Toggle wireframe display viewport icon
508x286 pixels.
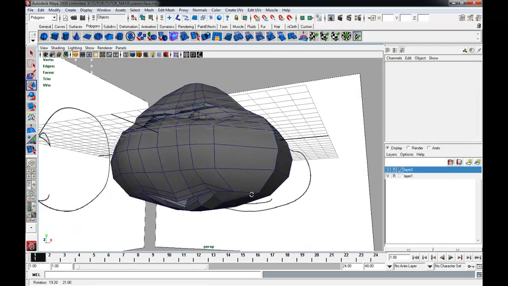point(125,55)
